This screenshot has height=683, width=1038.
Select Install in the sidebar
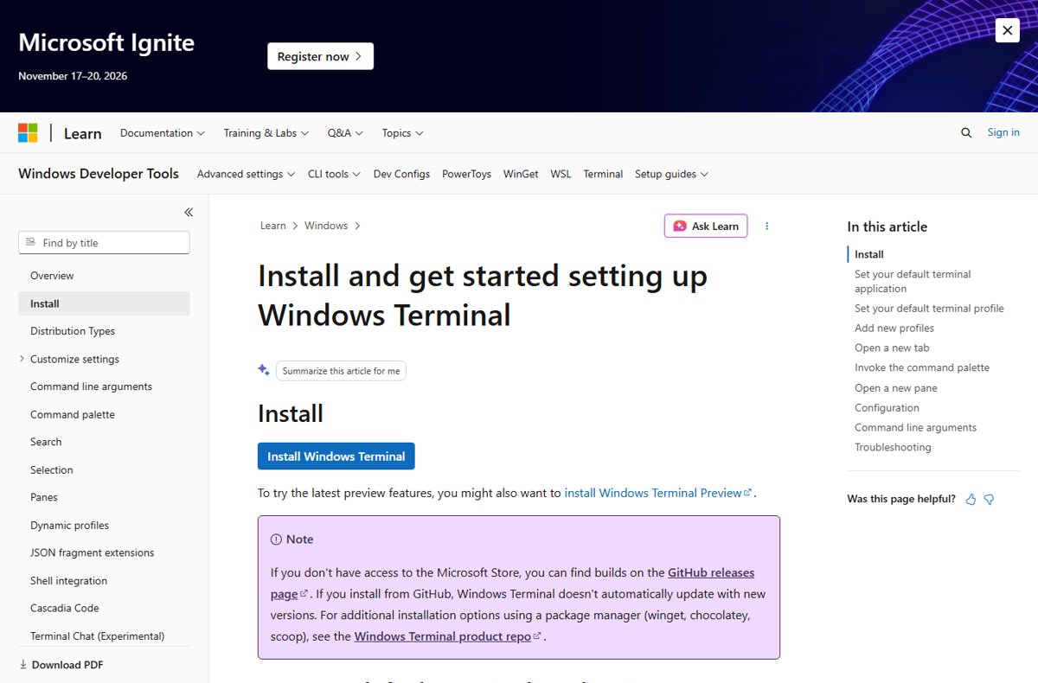[x=104, y=303]
